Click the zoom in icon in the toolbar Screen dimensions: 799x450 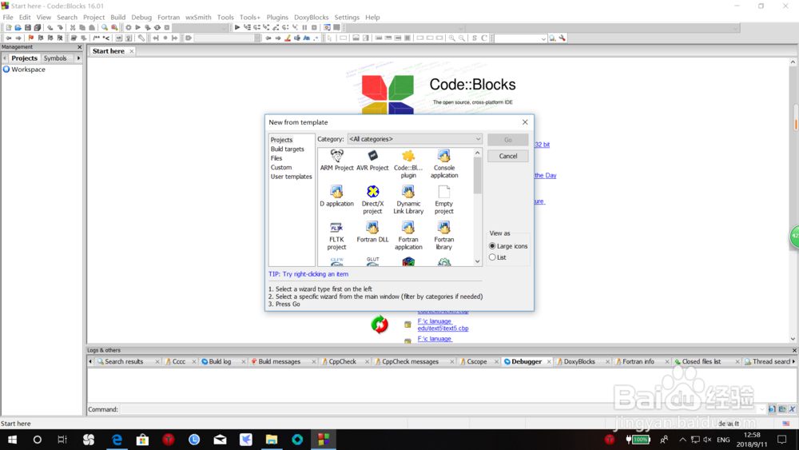(452, 38)
